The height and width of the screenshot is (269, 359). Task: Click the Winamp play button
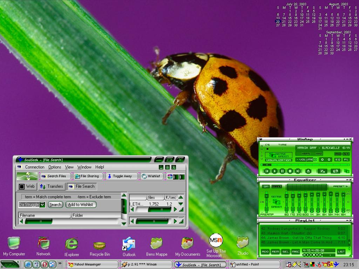[x=275, y=171]
